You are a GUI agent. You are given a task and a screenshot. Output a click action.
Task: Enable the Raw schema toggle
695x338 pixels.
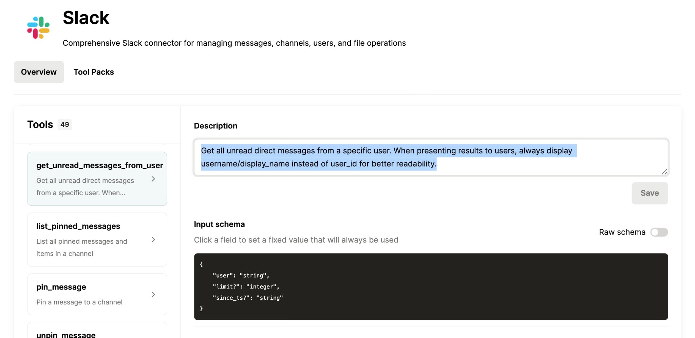click(x=659, y=232)
